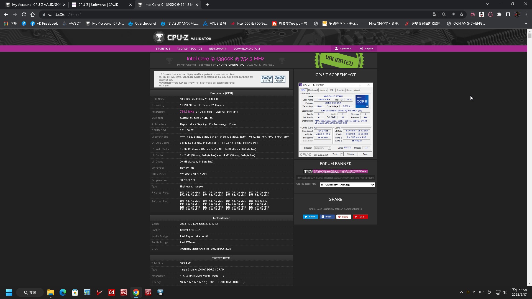532x299 pixels.
Task: Open the DOWNLOAD CPU-Z menu item
Action: pos(247,48)
